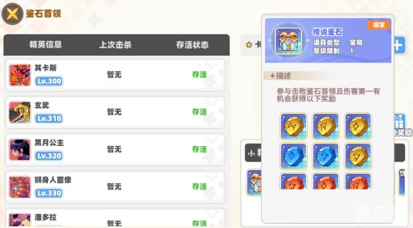Click the 精英信息 column header
The image size is (413, 228).
coord(46,44)
